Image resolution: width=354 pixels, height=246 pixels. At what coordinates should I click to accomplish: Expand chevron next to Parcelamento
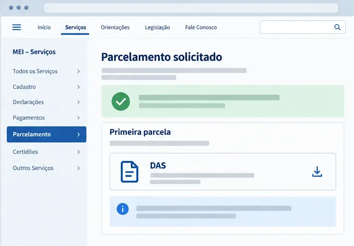[78, 135]
